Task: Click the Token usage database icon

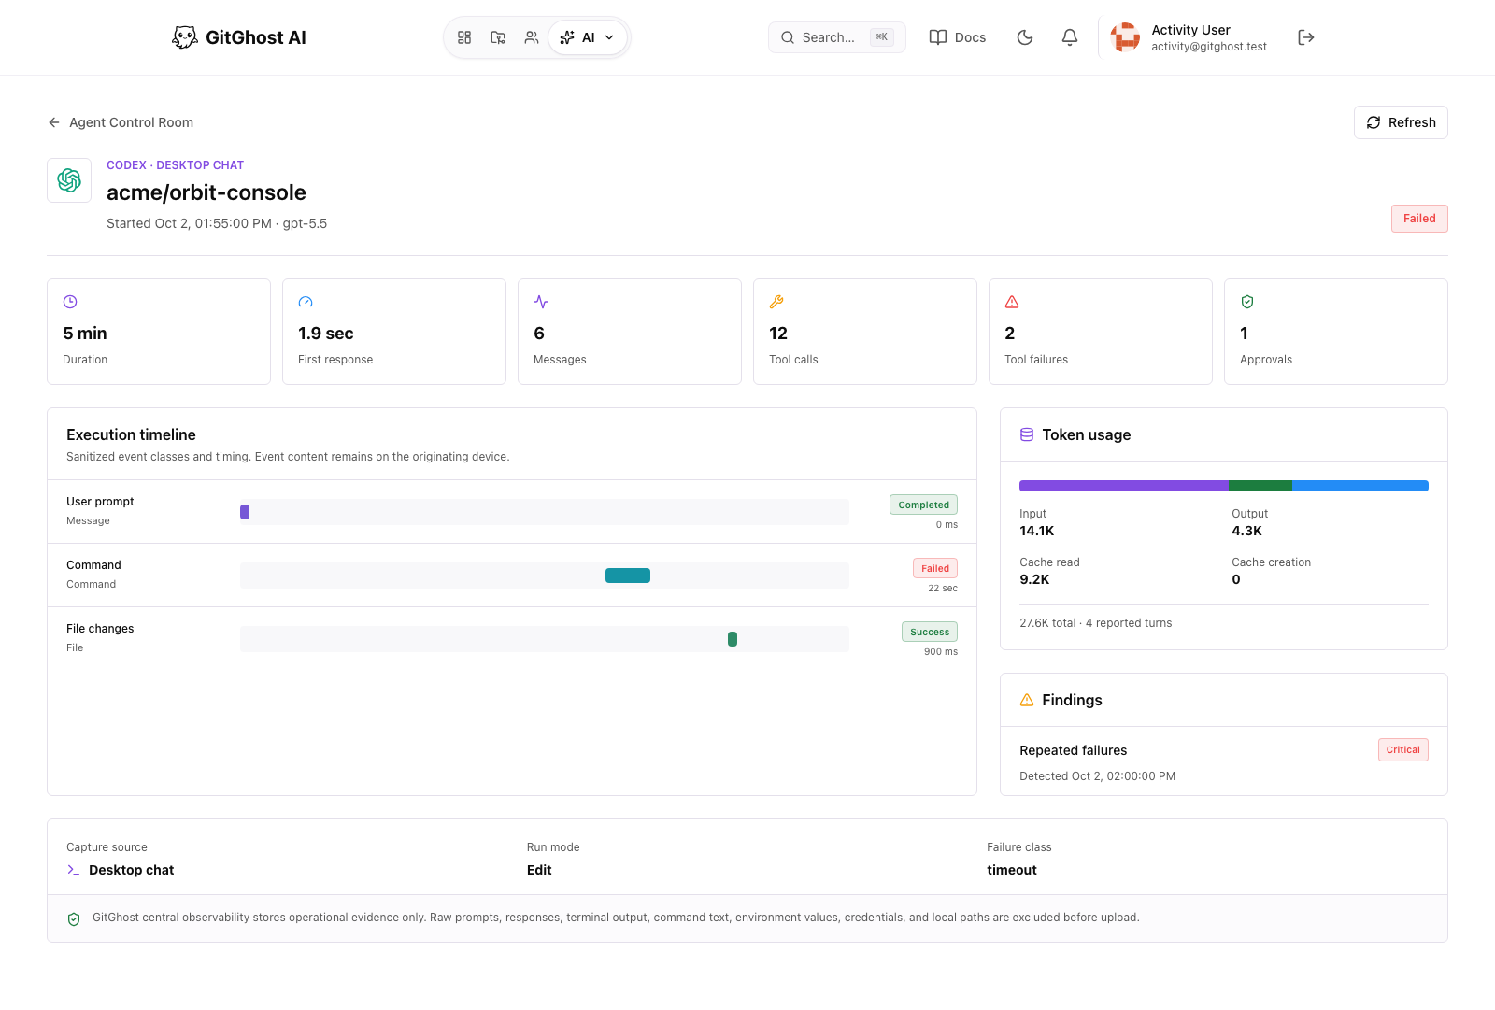Action: 1027,434
